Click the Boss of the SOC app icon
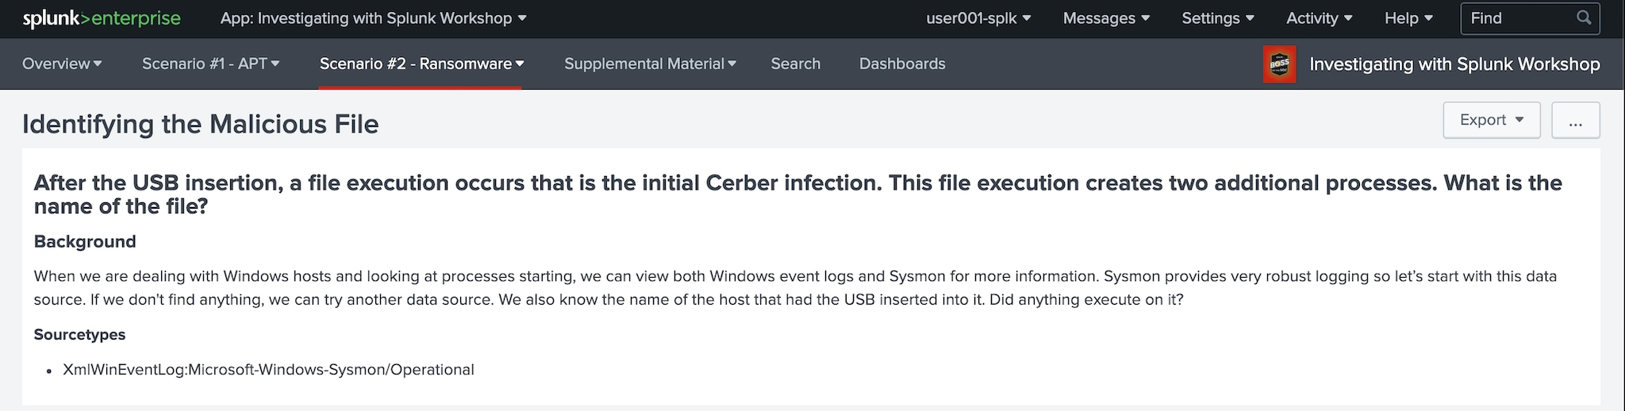1625x411 pixels. [x=1279, y=64]
